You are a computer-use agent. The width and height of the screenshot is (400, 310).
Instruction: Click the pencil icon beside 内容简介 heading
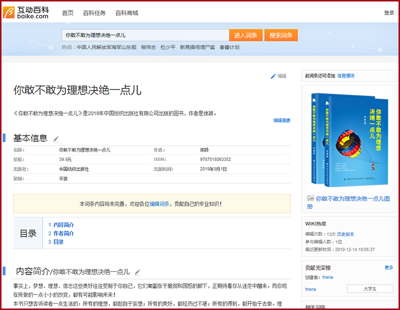[137, 272]
